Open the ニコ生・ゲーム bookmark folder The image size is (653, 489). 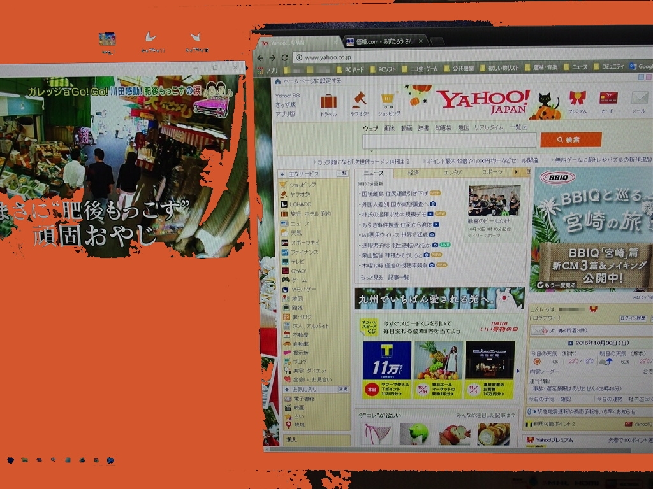(x=420, y=69)
